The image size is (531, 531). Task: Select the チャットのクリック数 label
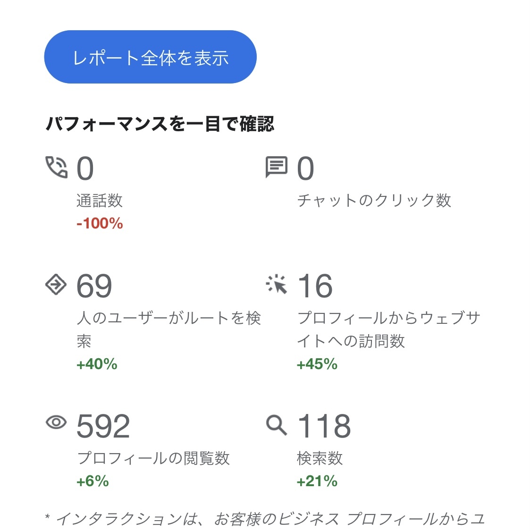(374, 201)
